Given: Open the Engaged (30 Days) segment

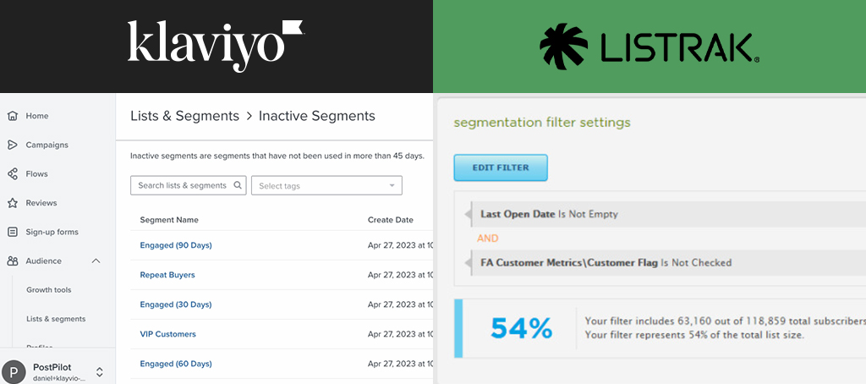Looking at the screenshot, I should tap(176, 304).
